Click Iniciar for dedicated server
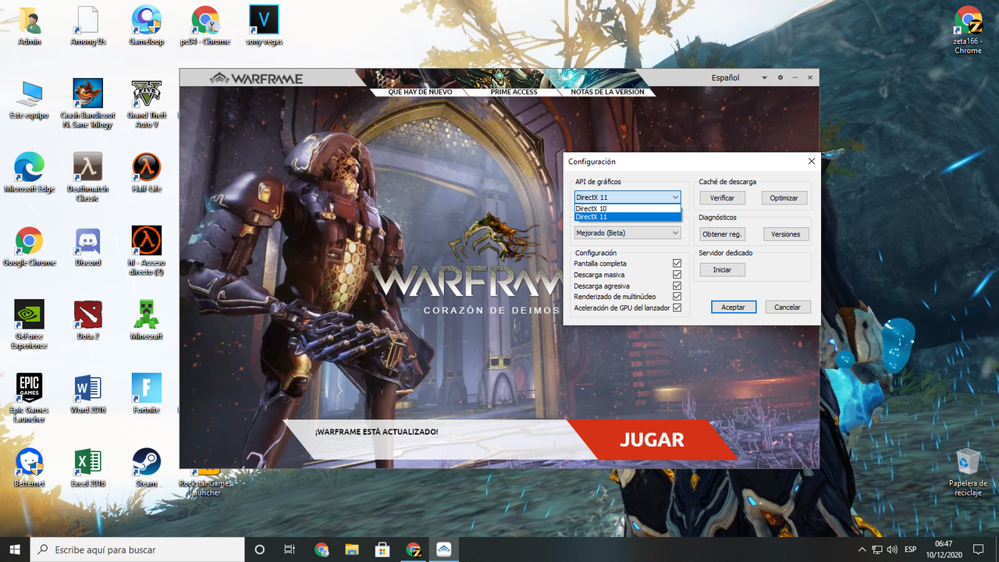This screenshot has height=562, width=999. (722, 270)
